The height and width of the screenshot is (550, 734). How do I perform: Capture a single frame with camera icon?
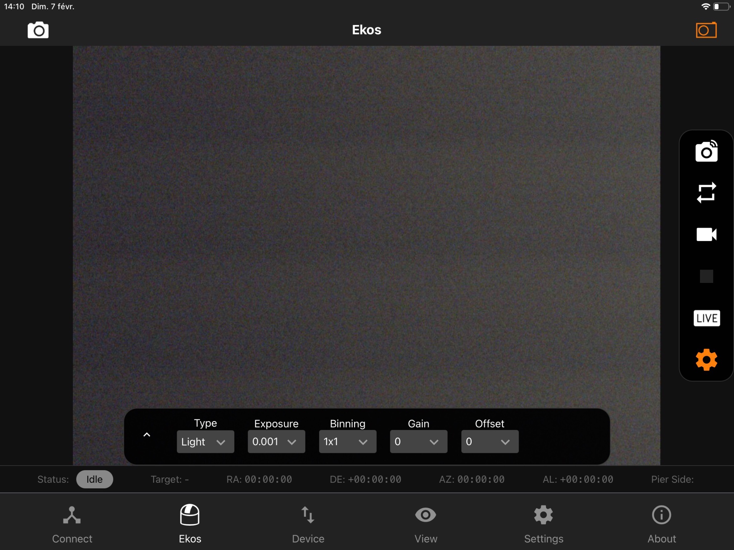[x=706, y=151]
